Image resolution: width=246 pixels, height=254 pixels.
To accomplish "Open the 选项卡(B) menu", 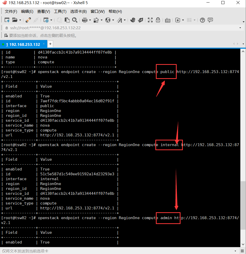I will click(78, 12).
